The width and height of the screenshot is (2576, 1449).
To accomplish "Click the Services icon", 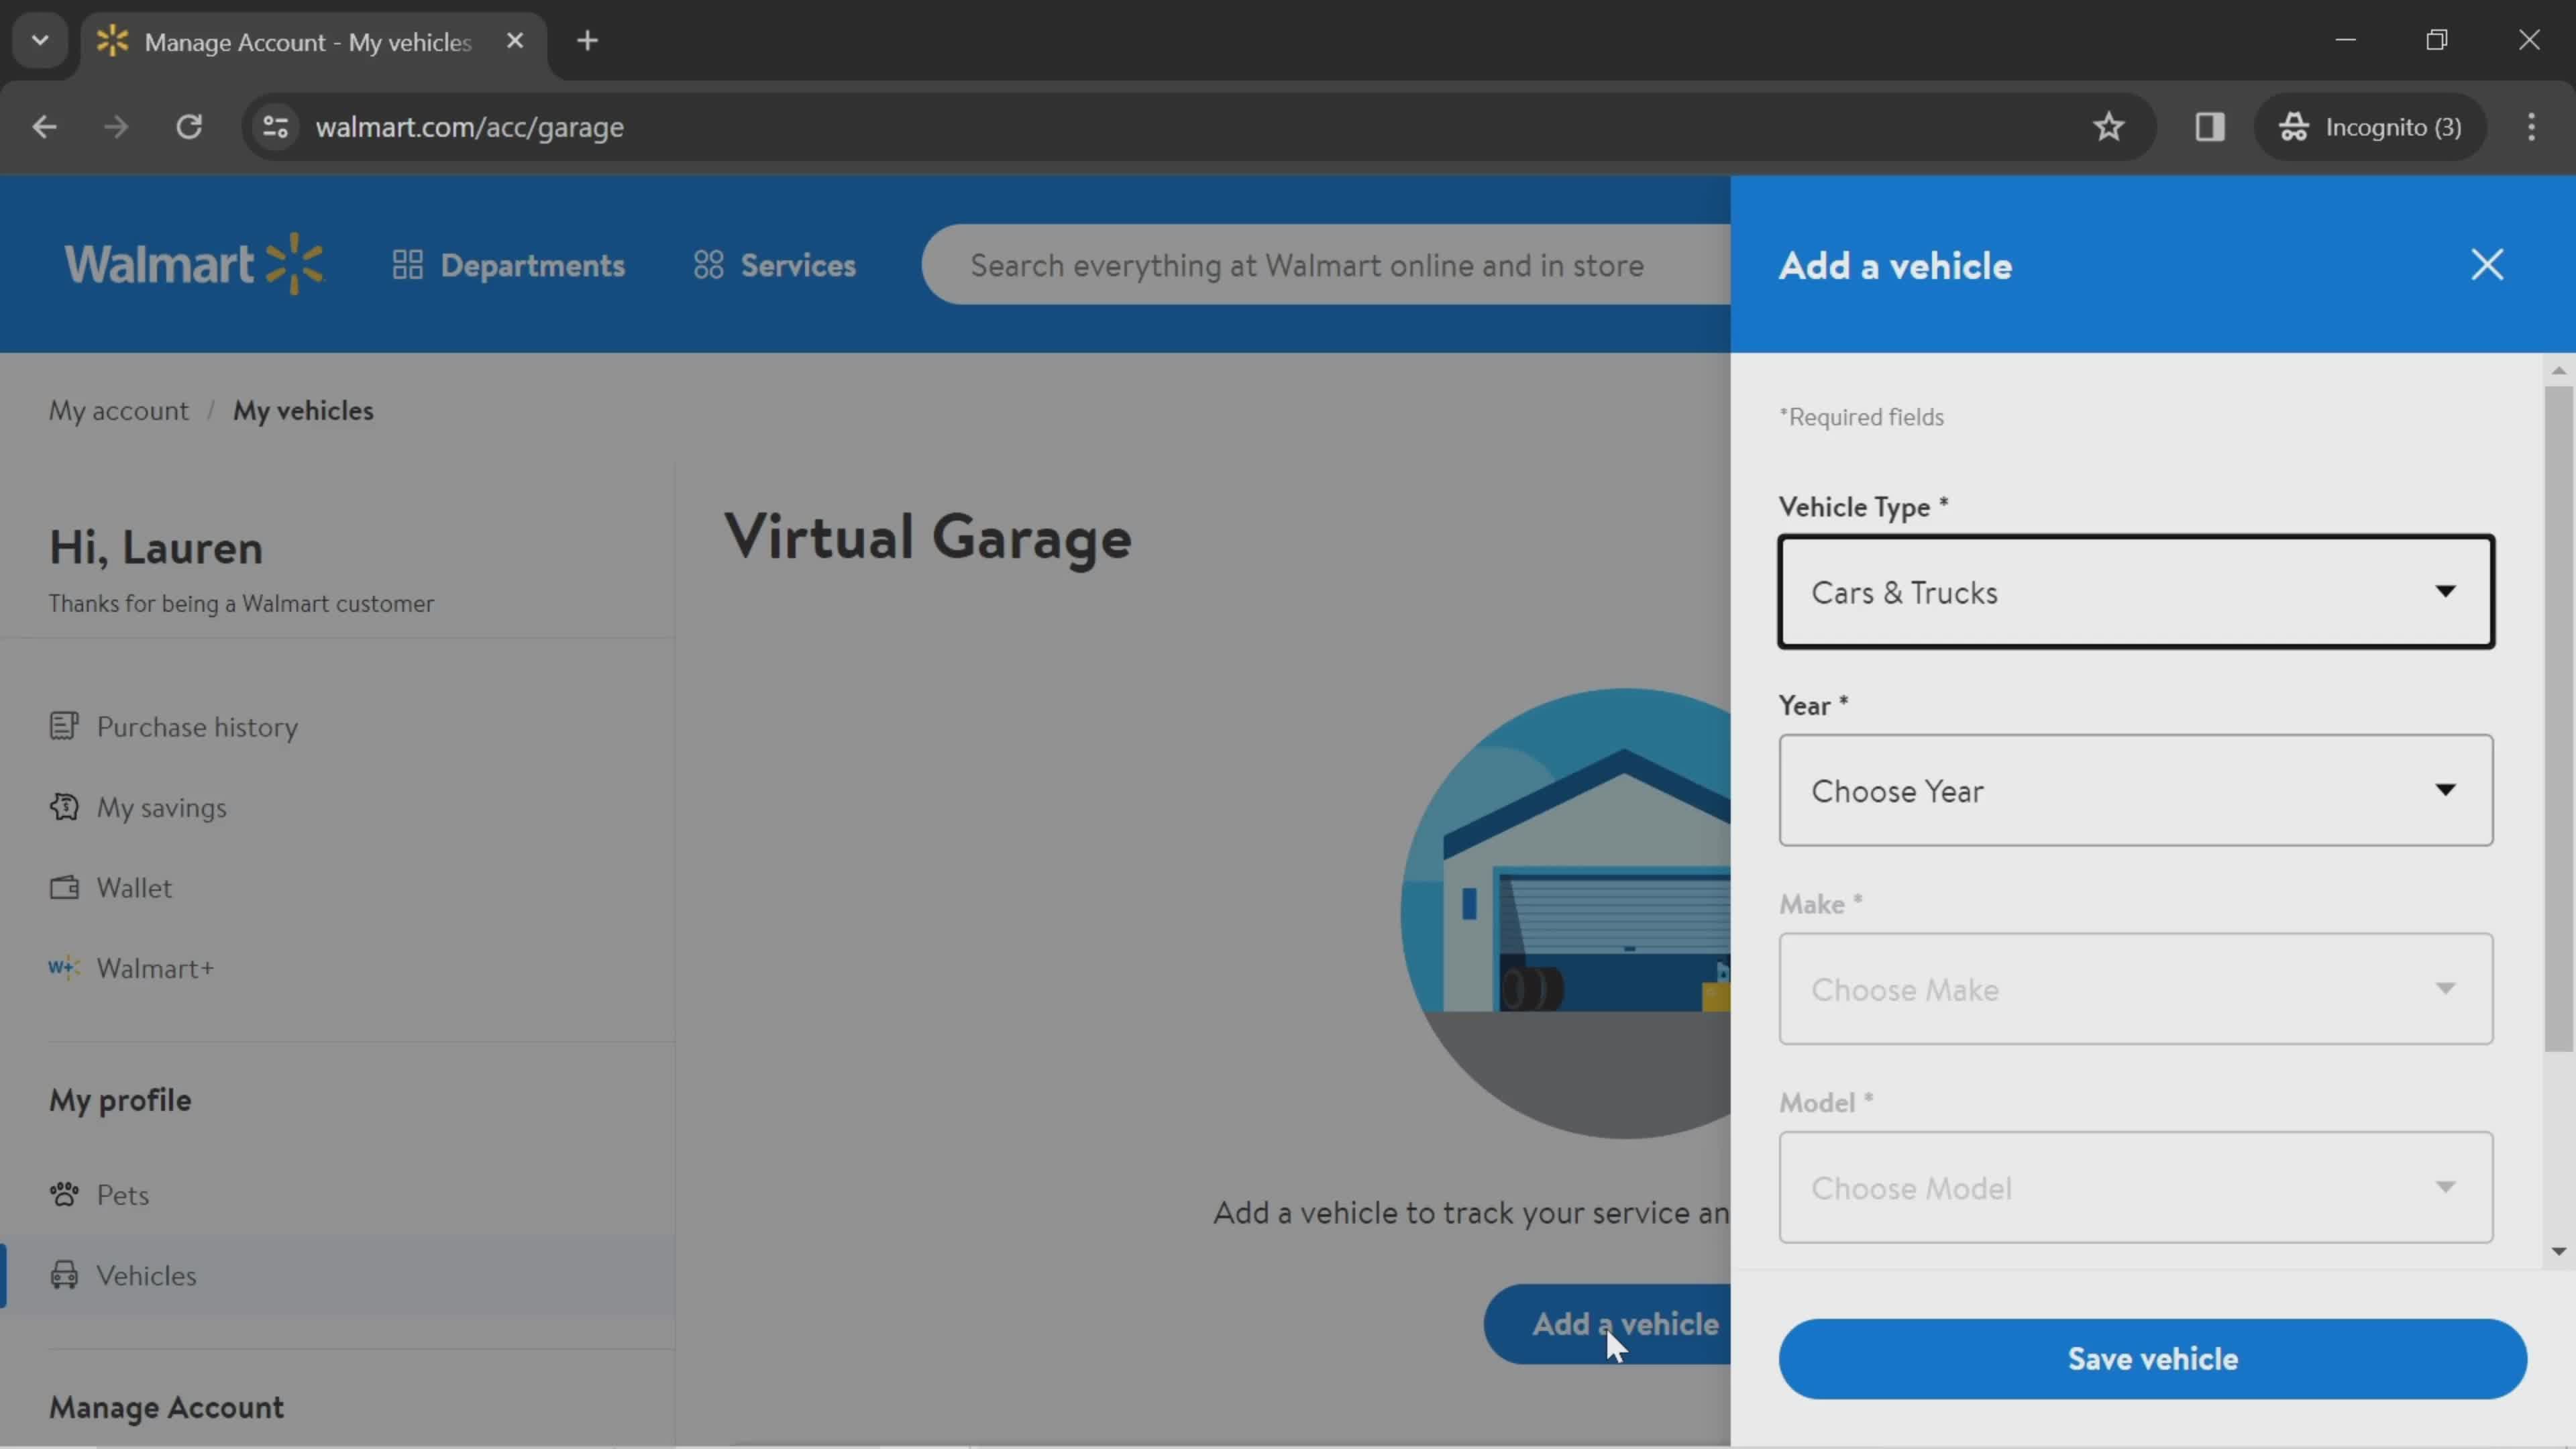I will 708,265.
